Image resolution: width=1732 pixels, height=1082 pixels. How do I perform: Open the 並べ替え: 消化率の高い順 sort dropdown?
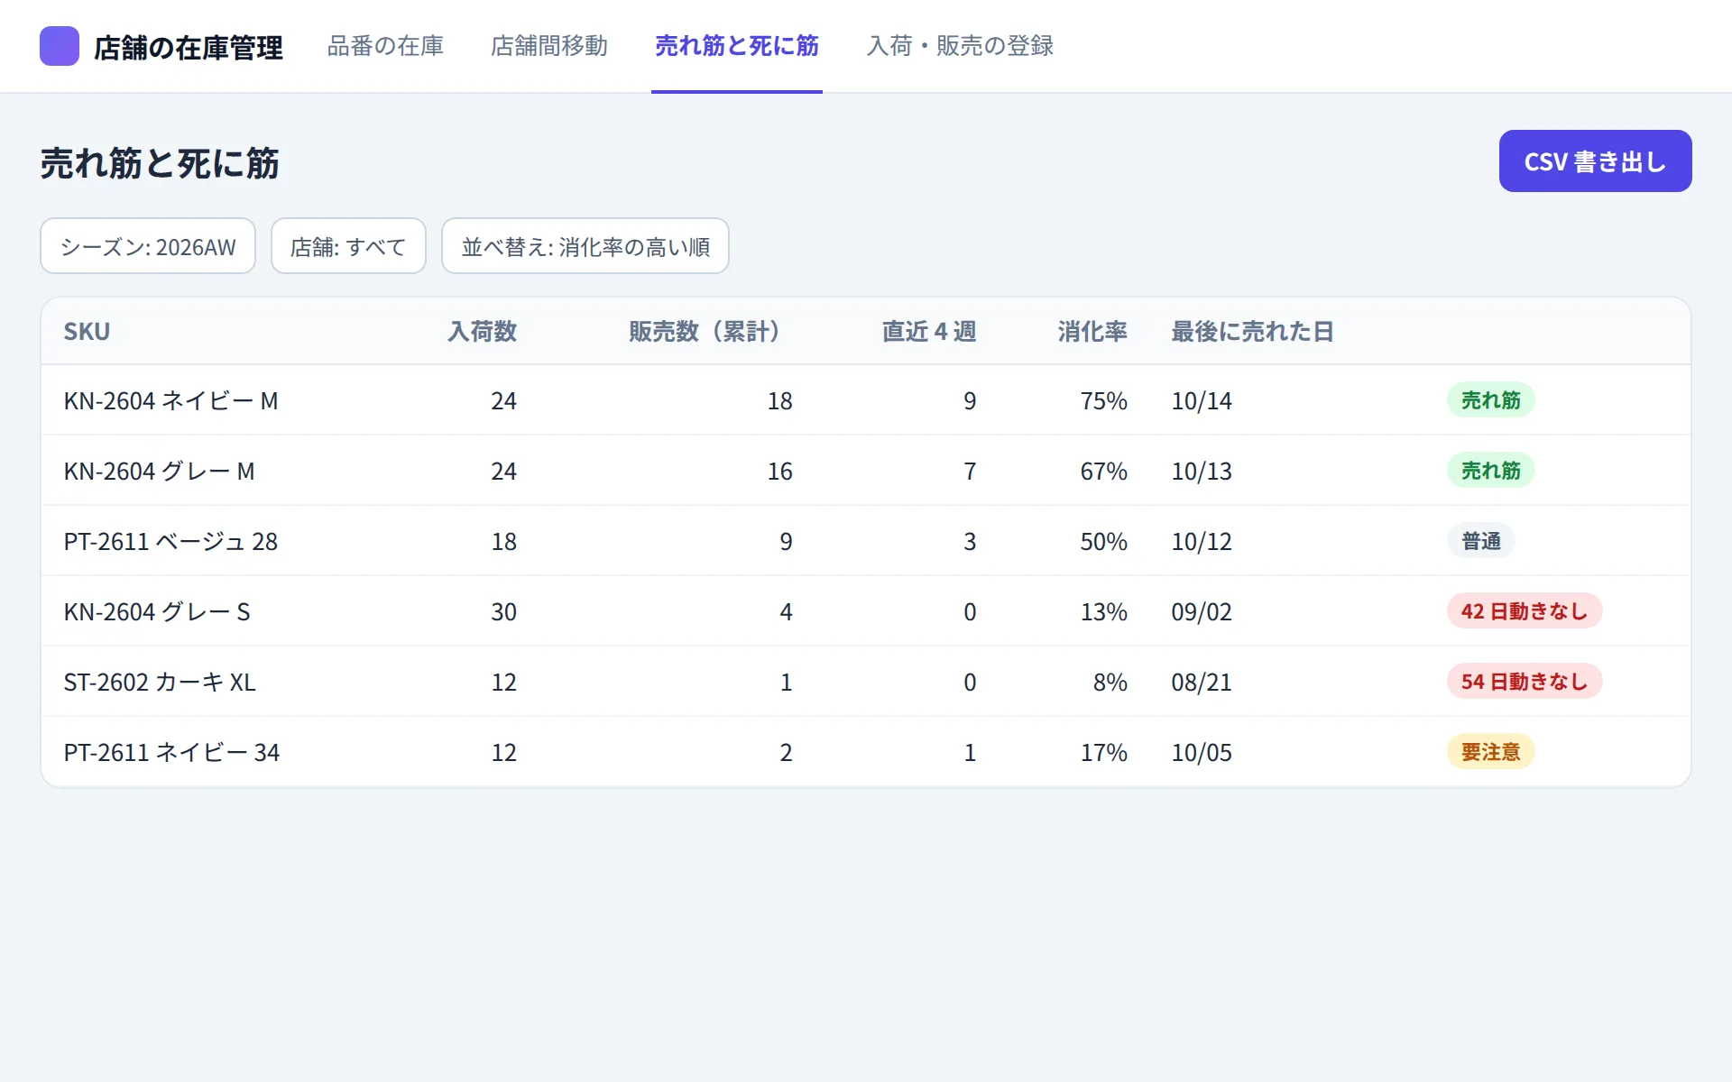click(x=585, y=246)
